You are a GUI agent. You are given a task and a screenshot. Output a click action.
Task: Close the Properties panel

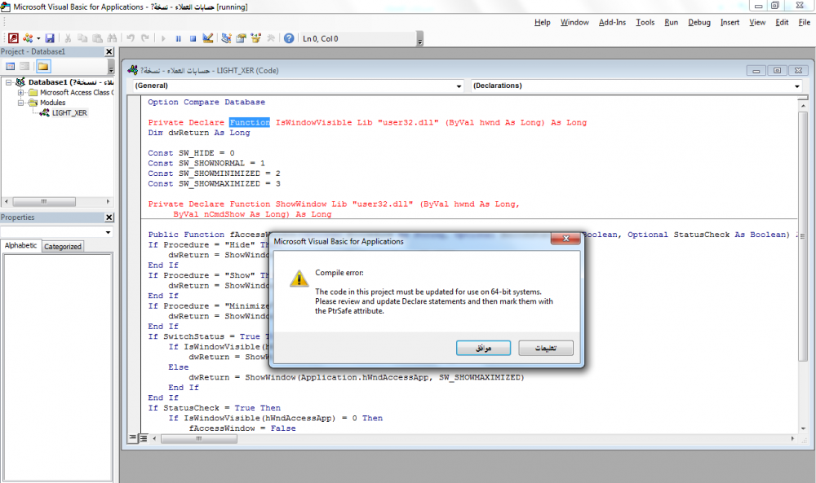tap(109, 217)
